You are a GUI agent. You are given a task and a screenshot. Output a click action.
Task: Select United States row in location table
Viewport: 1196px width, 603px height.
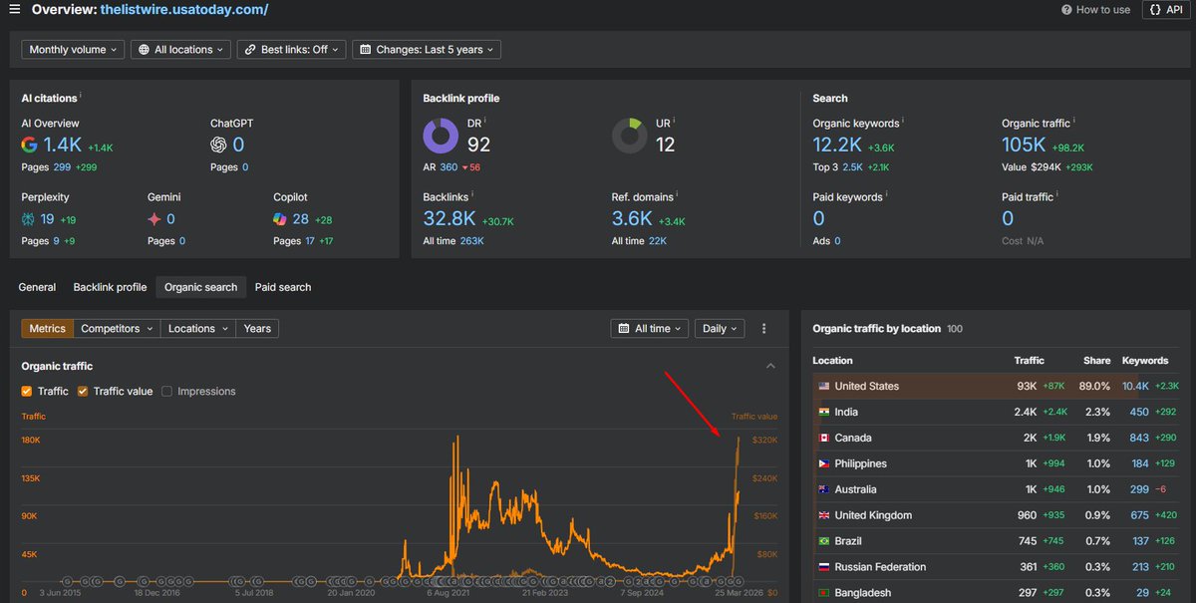999,386
